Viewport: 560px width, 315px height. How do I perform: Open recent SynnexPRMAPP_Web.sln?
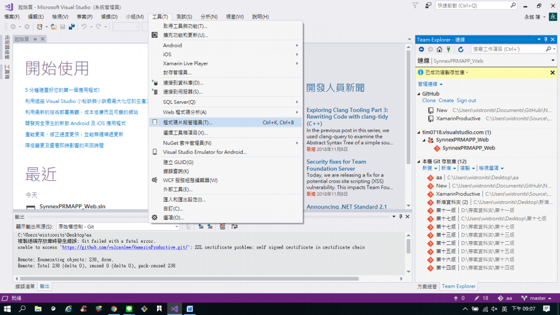click(72, 206)
